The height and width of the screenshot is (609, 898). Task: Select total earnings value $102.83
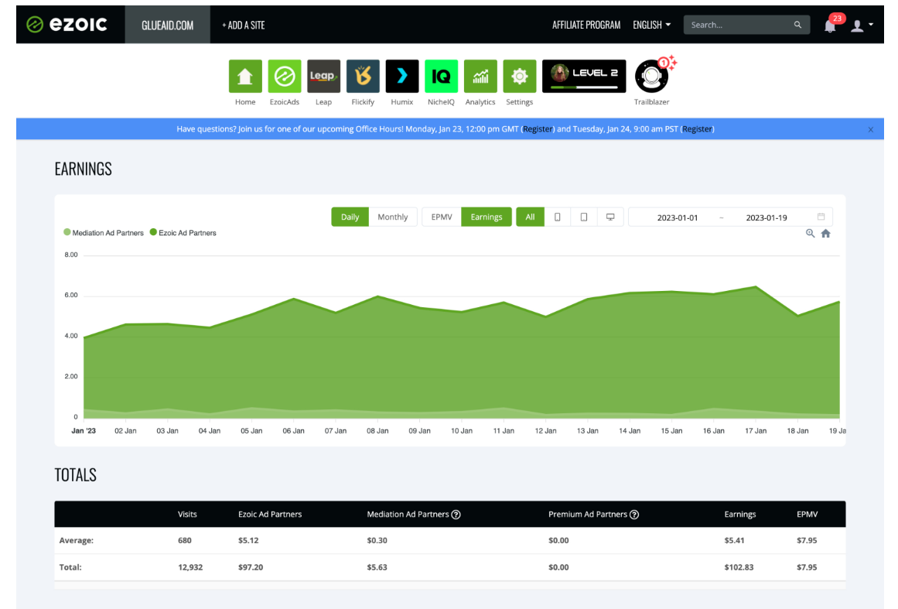coord(739,567)
